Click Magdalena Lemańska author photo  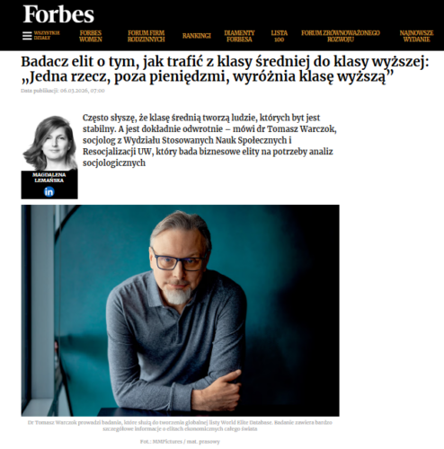point(49,143)
